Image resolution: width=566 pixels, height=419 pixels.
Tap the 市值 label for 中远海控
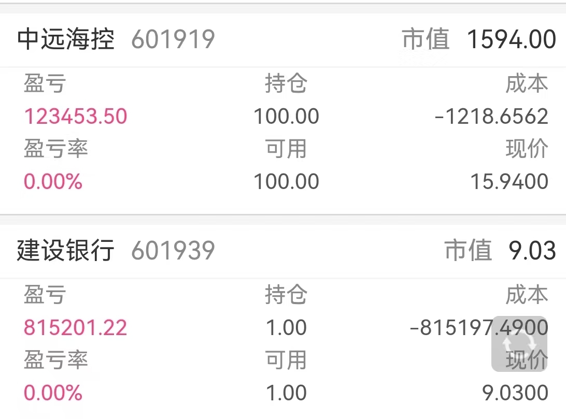[x=426, y=39]
